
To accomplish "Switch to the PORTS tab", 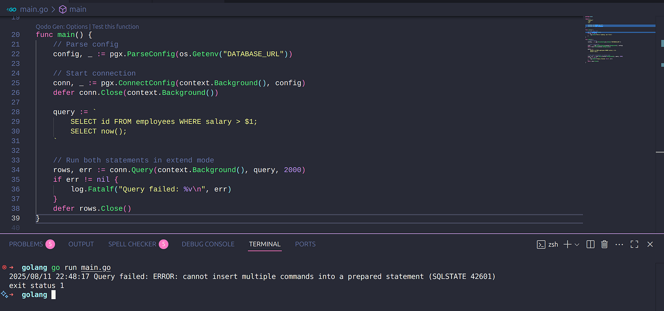I will point(305,244).
